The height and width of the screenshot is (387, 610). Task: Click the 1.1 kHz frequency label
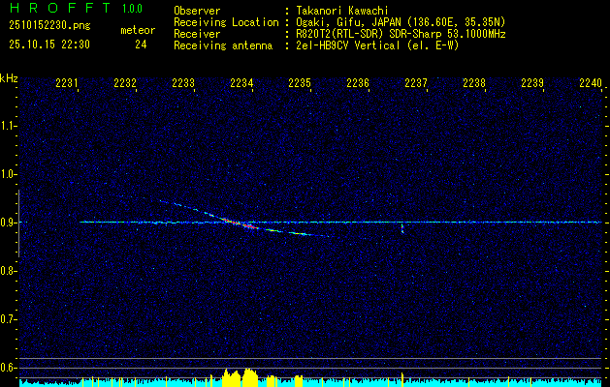click(8, 126)
